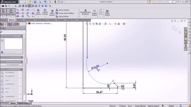The width and height of the screenshot is (191, 107).
Task: Expand the Smart Dimension dropdown arrow
Action: pyautogui.click(x=11, y=17)
